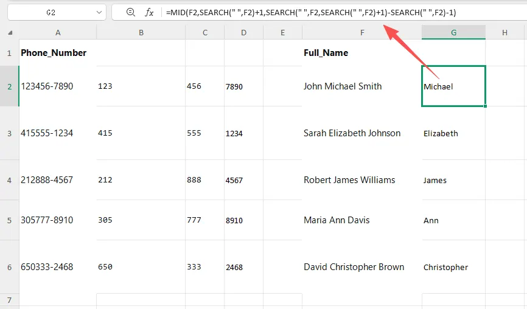The image size is (527, 309).
Task: Click the Full_Name header cell
Action: click(326, 53)
